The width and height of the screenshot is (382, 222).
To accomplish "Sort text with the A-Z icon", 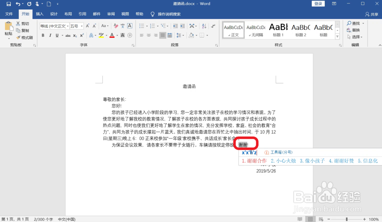I will [204, 26].
